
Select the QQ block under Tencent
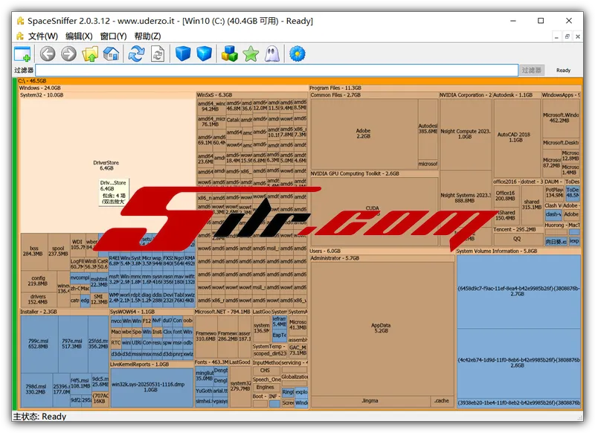(518, 239)
